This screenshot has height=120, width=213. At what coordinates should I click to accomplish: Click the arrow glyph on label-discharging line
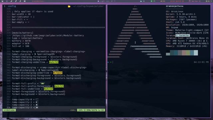coord(39,70)
